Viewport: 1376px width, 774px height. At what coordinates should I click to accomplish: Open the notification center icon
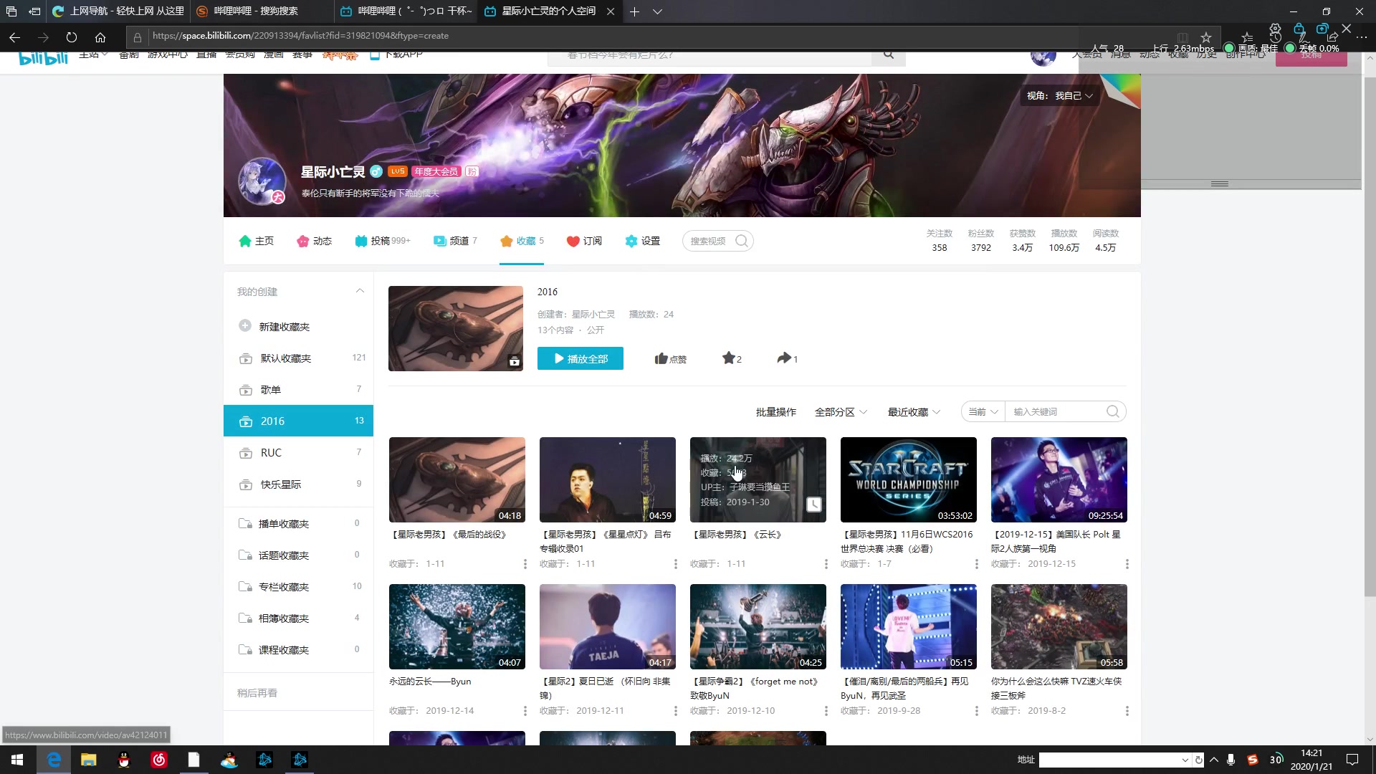[x=1352, y=760]
